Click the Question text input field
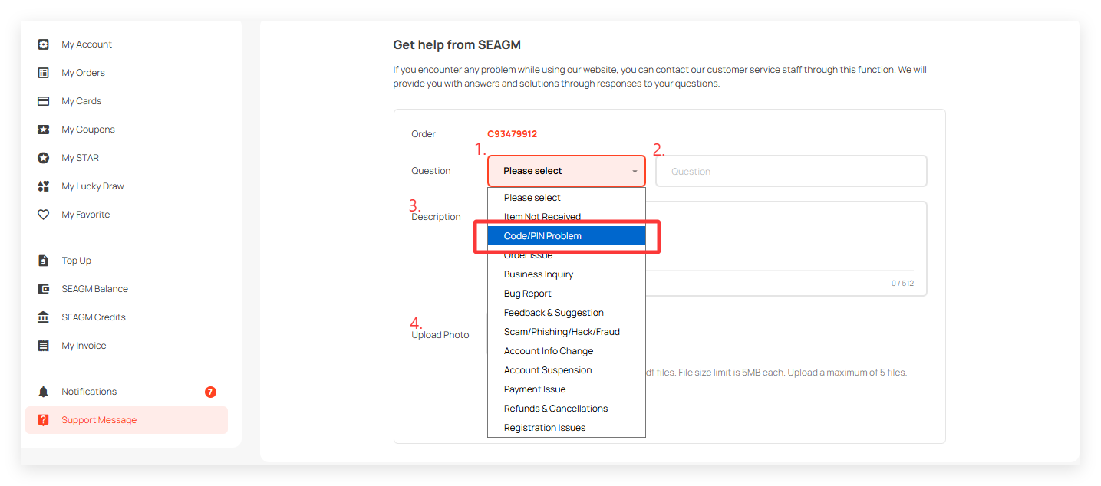The height and width of the screenshot is (486, 1101). tap(790, 171)
